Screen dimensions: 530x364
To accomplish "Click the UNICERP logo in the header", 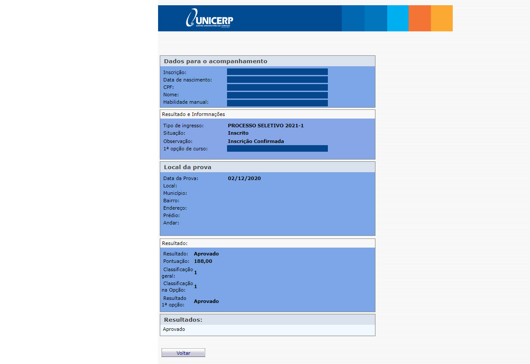I will tap(210, 20).
